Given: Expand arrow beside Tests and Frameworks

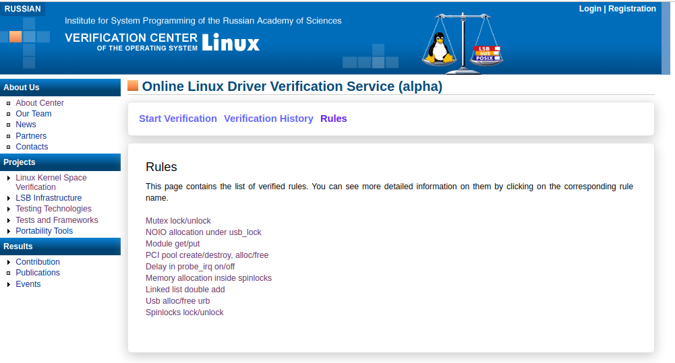Looking at the screenshot, I should pos(9,221).
